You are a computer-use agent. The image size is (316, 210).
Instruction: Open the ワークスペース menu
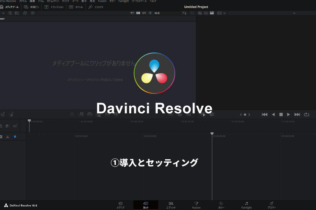tap(139, 1)
